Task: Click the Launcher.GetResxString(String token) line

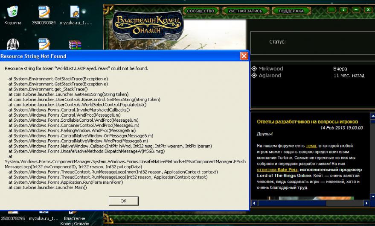Action: pyautogui.click(x=68, y=94)
